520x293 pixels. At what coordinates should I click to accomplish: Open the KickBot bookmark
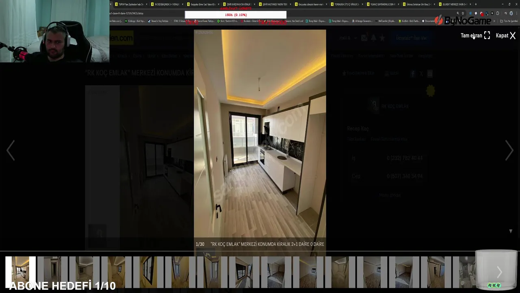(409, 21)
